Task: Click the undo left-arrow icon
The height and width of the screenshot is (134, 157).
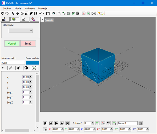Action: click(x=3, y=13)
